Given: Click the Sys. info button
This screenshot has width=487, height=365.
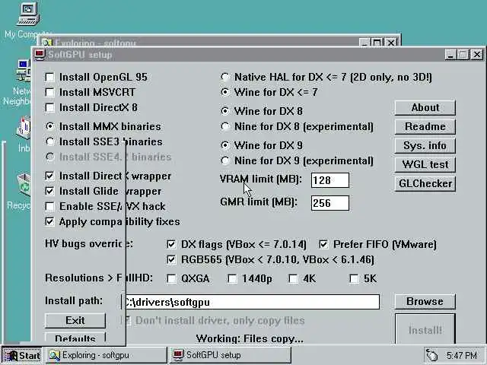Looking at the screenshot, I should click(425, 145).
